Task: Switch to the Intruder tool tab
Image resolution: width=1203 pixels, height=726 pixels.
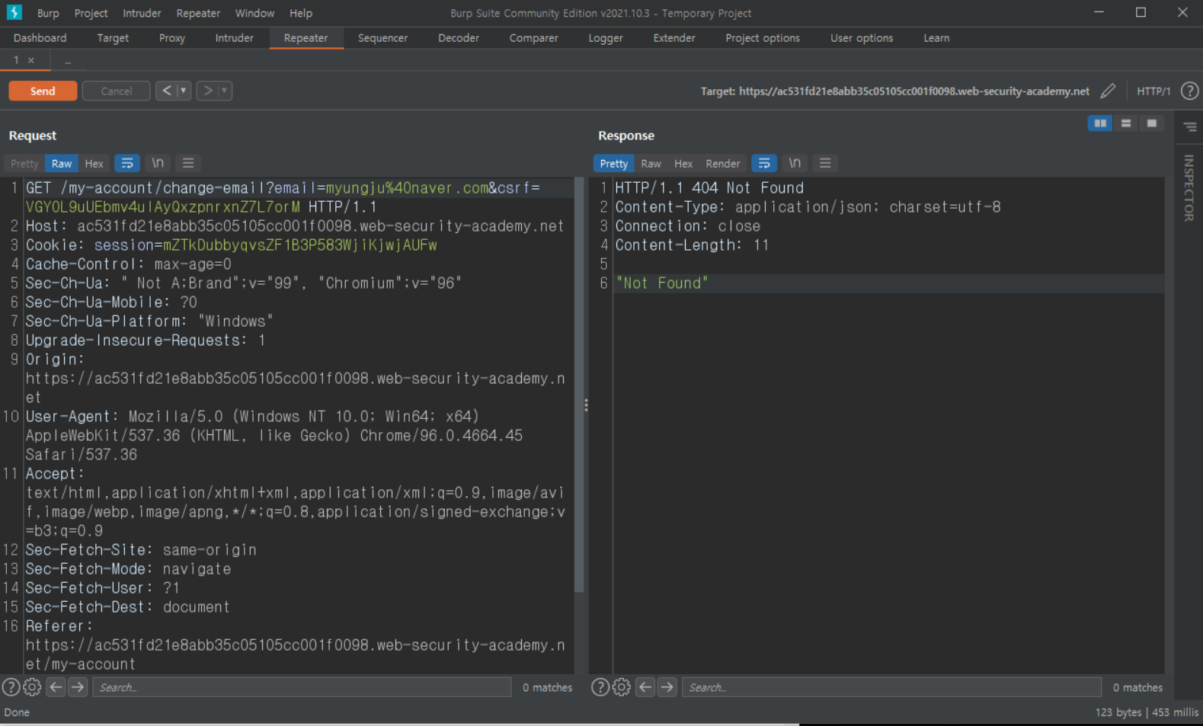Action: tap(234, 38)
